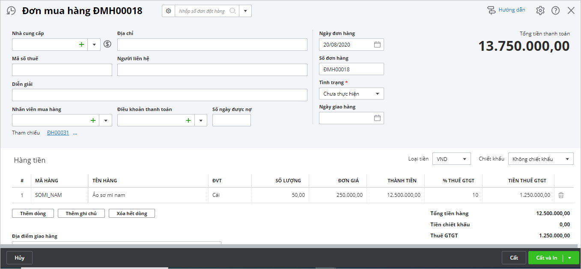This screenshot has width=581, height=269.
Task: Delete the SOMI_NAM row with trash icon
Action: coord(561,195)
